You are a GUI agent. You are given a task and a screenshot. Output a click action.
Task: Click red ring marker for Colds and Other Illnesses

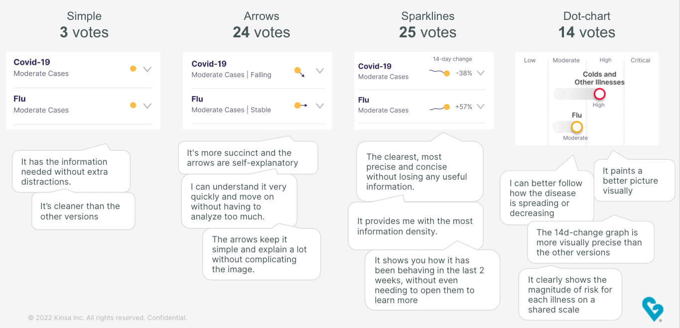599,94
